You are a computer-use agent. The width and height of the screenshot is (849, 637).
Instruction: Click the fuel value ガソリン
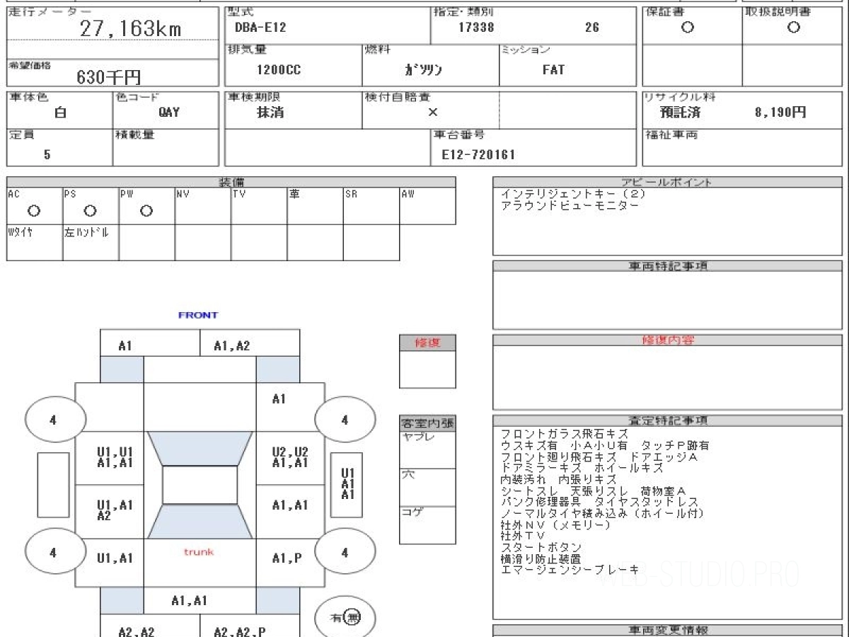pyautogui.click(x=423, y=70)
